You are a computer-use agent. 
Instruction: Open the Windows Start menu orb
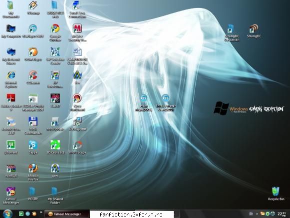pyautogui.click(x=7, y=214)
